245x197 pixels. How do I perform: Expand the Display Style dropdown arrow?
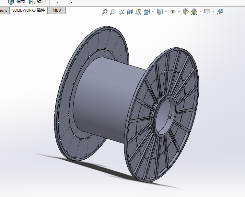[x=166, y=12]
